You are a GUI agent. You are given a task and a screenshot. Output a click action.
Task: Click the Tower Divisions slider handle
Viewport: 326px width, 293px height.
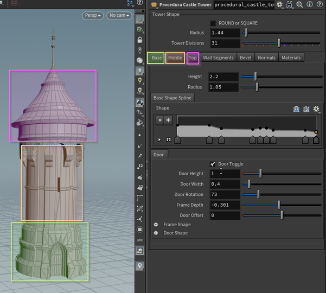279,43
